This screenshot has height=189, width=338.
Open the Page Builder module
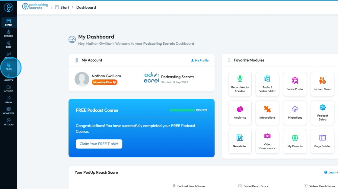pyautogui.click(x=323, y=141)
